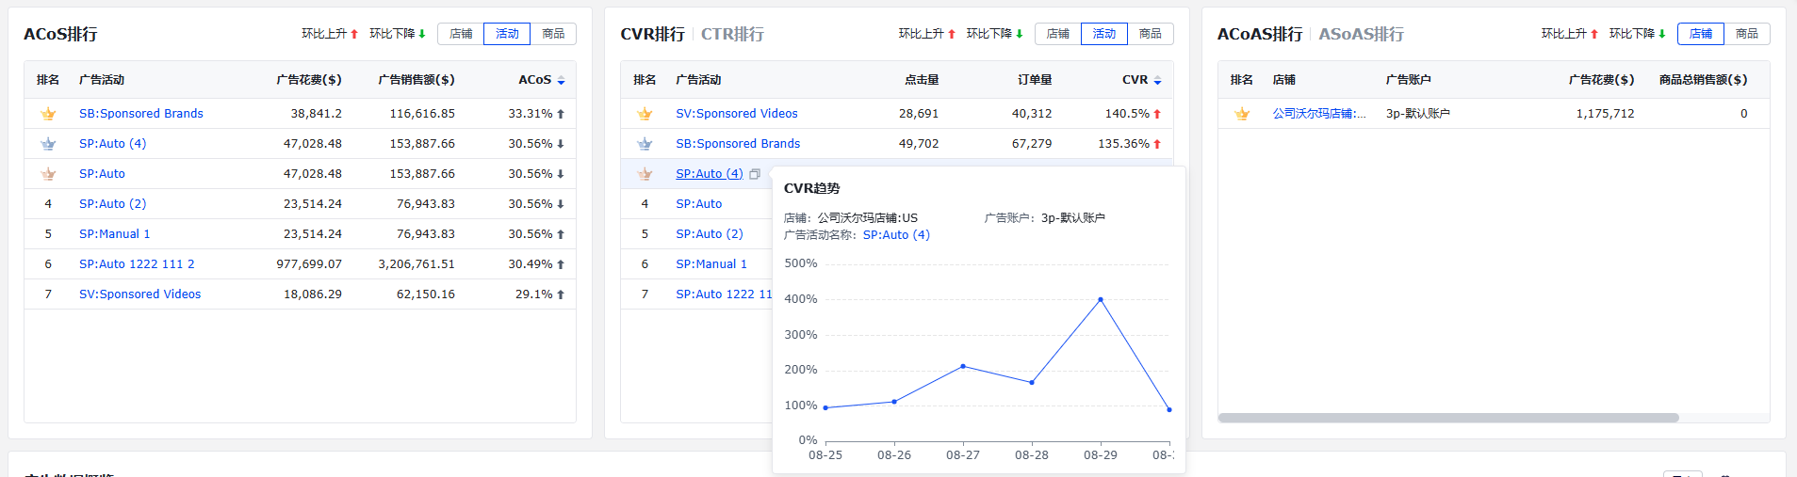Sort ACoS table by ACoS column arrow
This screenshot has width=1797, height=477.
561,81
